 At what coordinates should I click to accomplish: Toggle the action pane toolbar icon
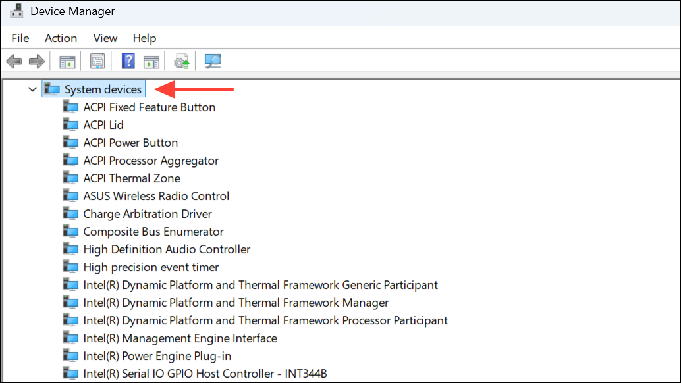tap(151, 62)
